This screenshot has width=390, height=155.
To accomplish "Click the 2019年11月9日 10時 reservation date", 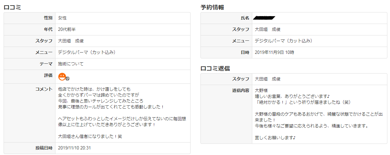I will [274, 53].
